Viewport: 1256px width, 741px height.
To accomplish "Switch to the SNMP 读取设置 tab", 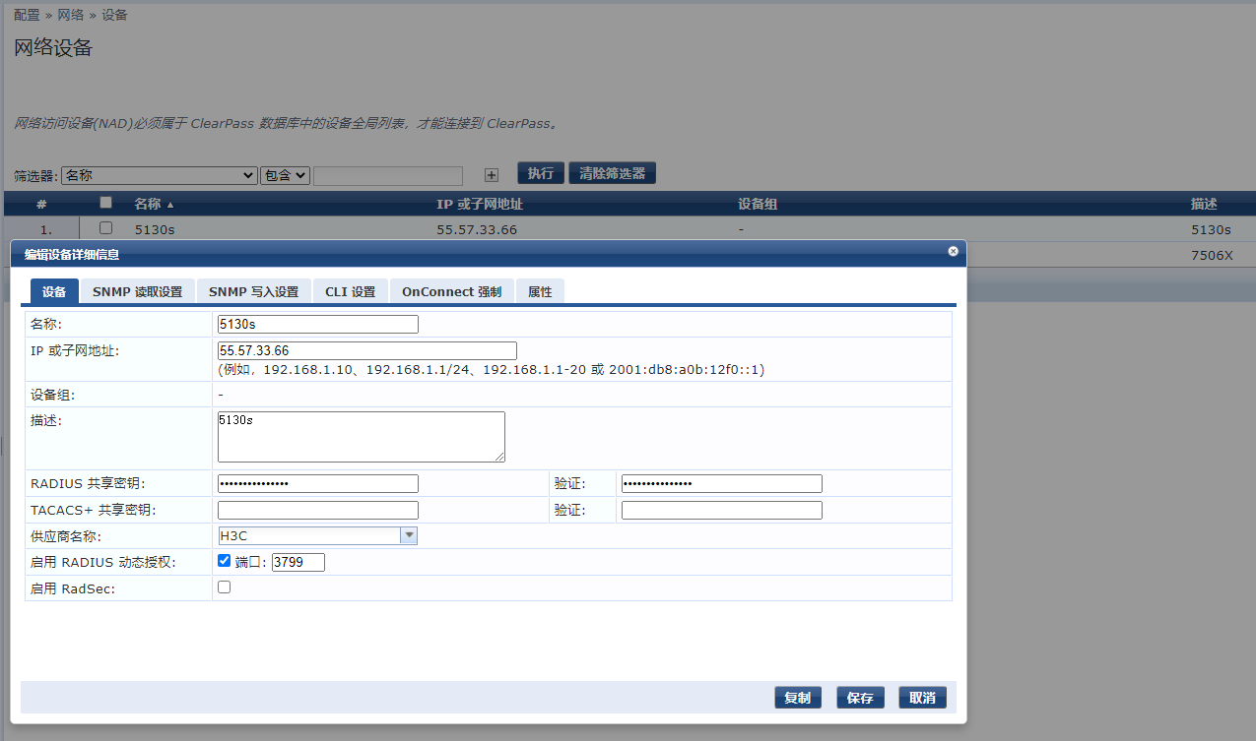I will (x=137, y=291).
